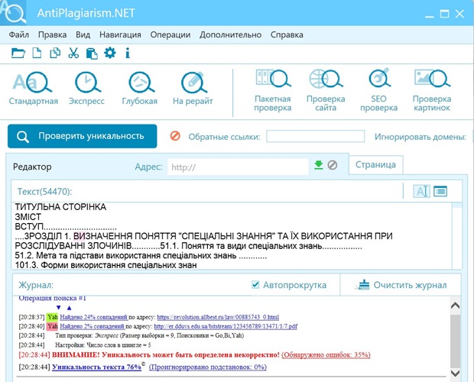Copy text using the copy icon

55,53
